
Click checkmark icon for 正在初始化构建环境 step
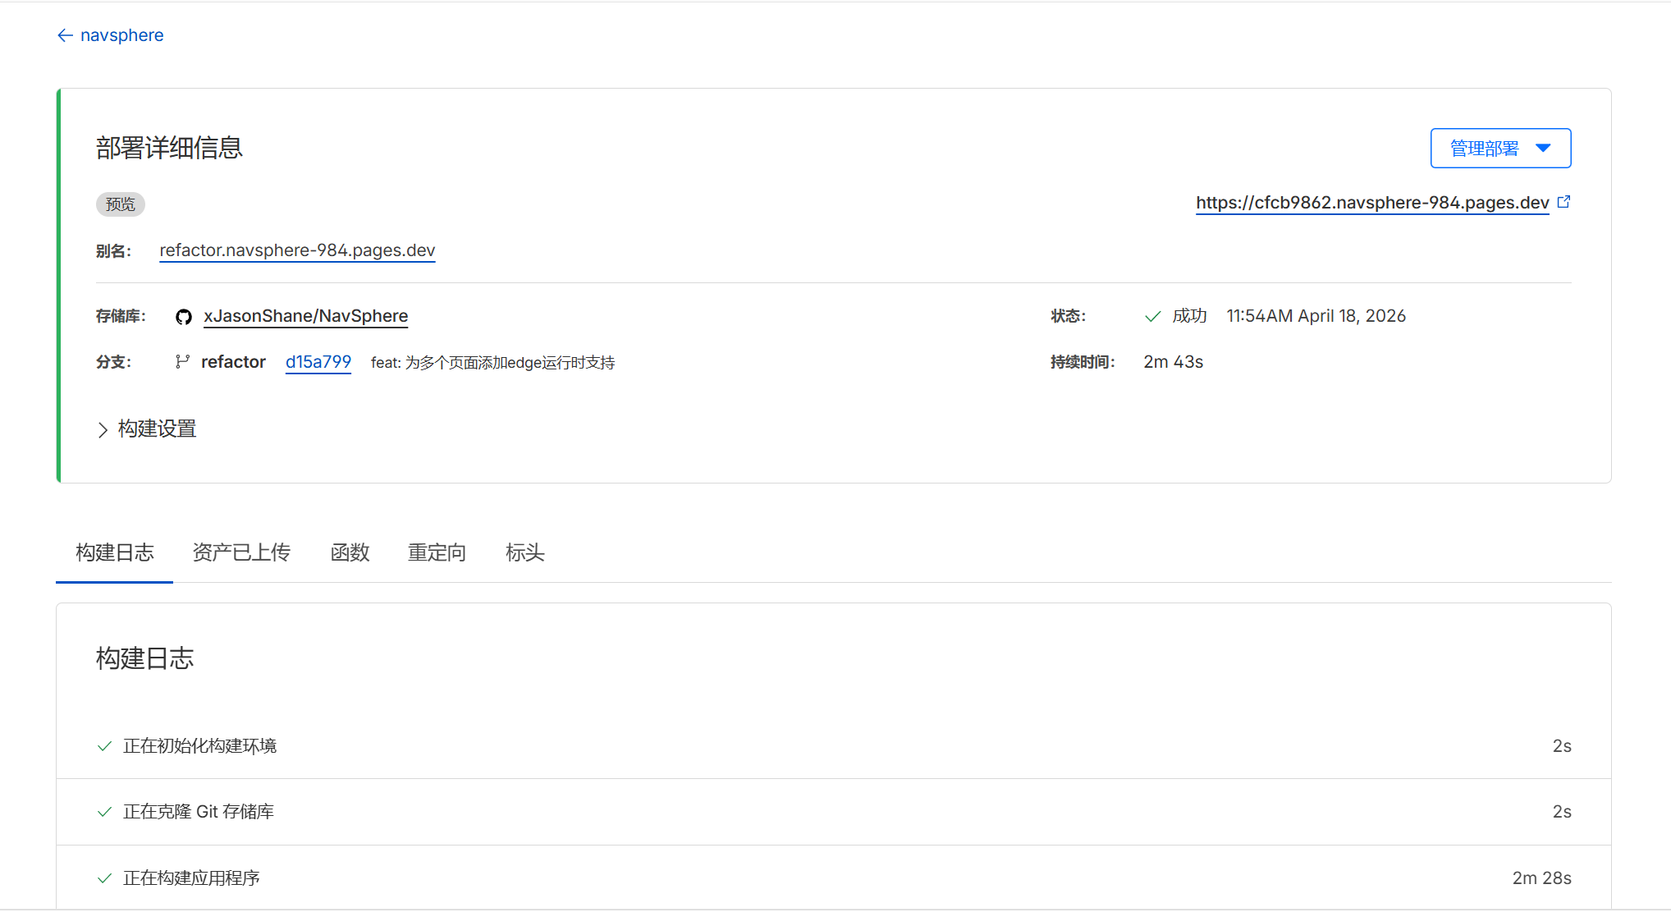click(x=104, y=746)
